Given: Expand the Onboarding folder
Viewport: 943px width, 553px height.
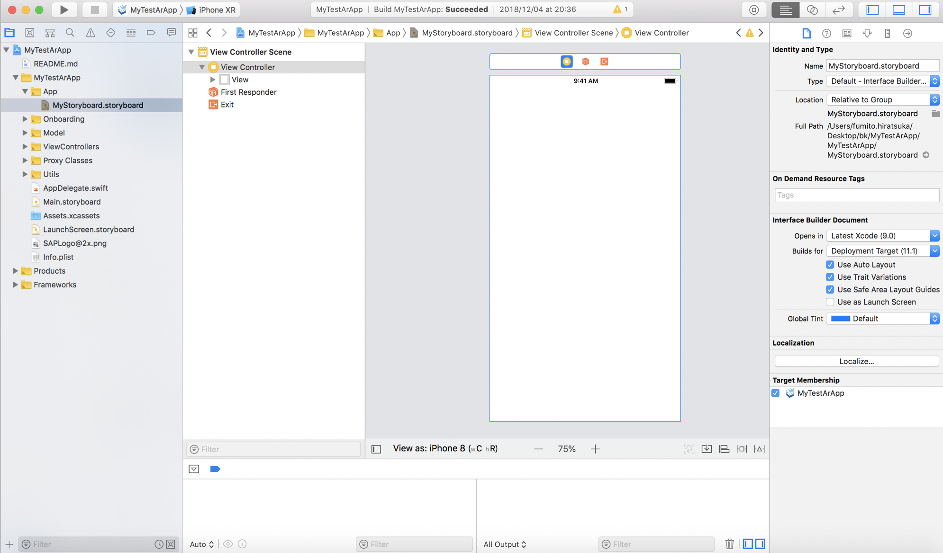Looking at the screenshot, I should (x=25, y=119).
